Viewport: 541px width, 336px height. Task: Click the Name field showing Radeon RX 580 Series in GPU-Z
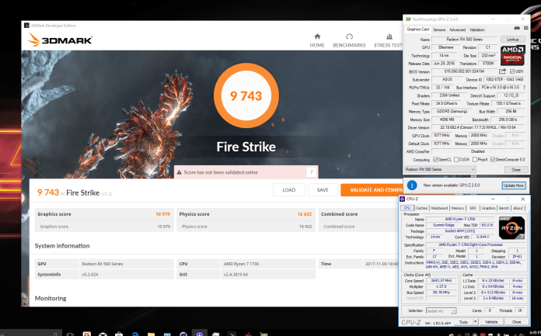click(464, 40)
